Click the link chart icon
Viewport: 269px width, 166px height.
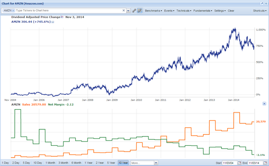pos(134,11)
